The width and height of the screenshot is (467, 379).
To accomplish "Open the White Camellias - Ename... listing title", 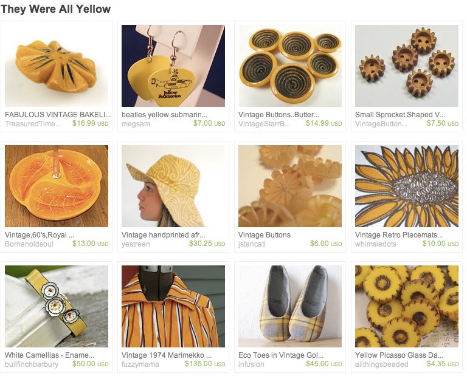I will (49, 355).
